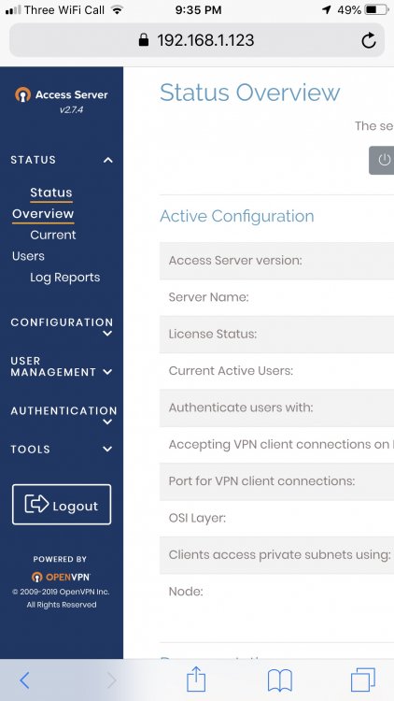The image size is (394, 701).
Task: Tap the padlock icon in the address bar
Action: click(x=144, y=40)
